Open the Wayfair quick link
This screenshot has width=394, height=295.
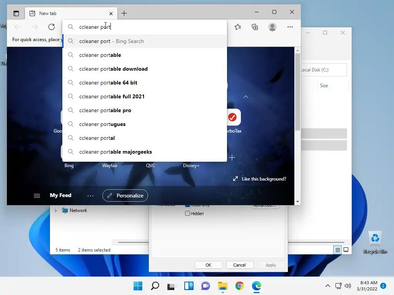click(110, 165)
